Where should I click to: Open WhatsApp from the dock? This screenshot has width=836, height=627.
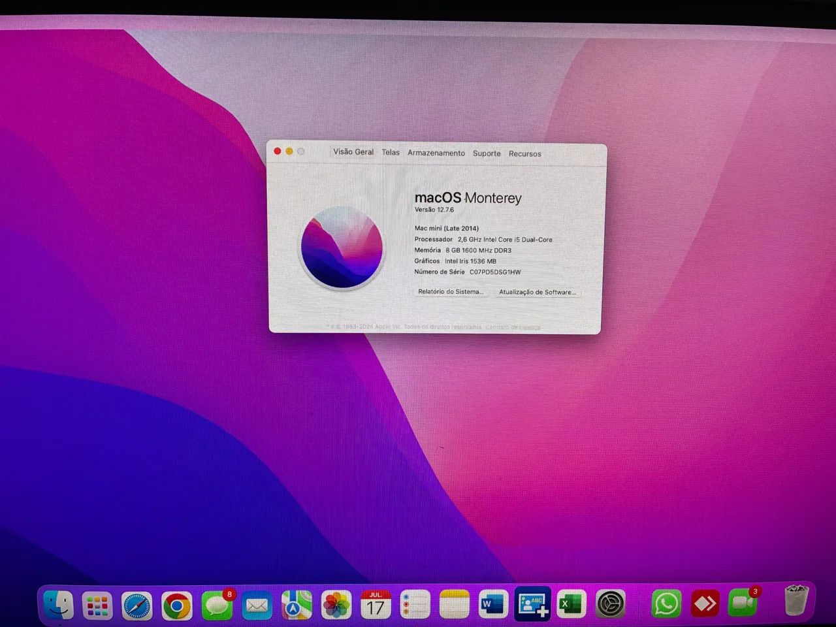click(666, 603)
